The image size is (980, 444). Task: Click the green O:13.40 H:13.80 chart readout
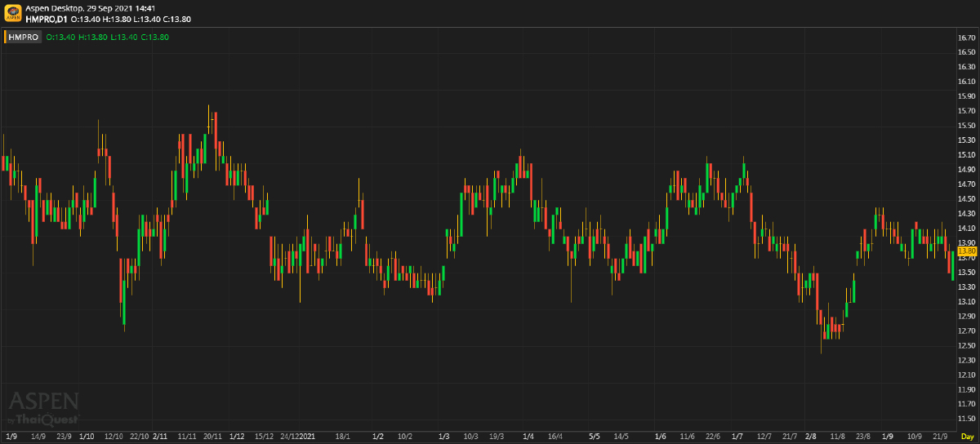pos(107,37)
